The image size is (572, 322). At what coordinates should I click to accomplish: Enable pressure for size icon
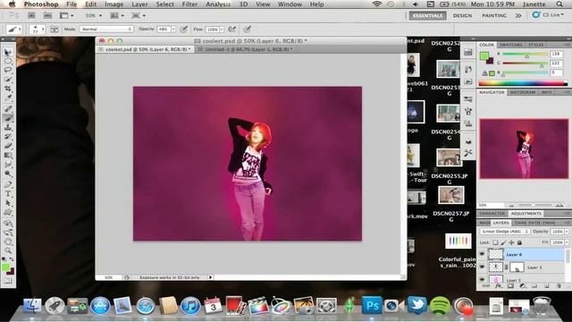[x=248, y=30]
